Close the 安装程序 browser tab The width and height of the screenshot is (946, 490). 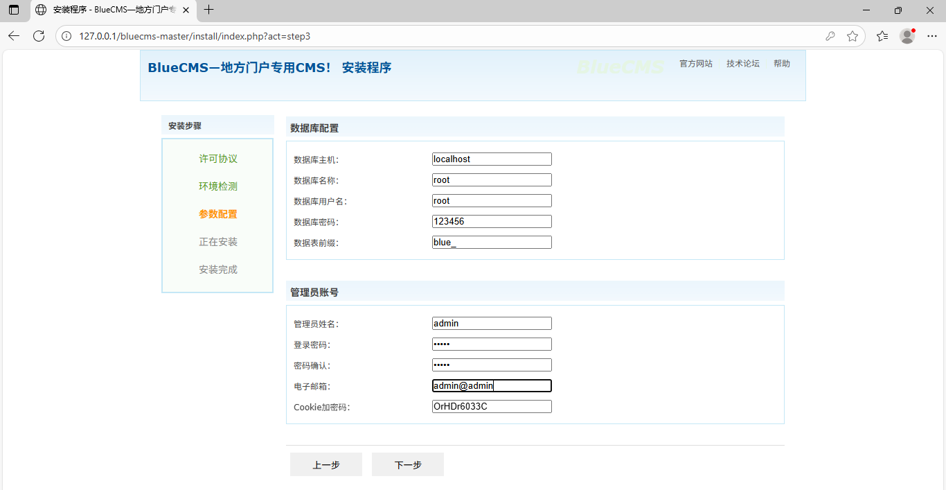(x=186, y=10)
